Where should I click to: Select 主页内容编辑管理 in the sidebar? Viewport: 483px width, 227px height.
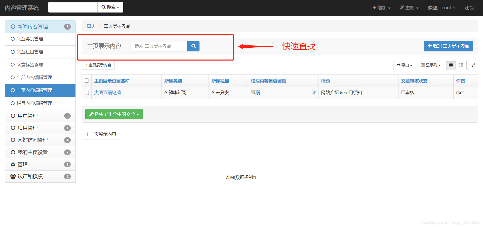coord(40,90)
